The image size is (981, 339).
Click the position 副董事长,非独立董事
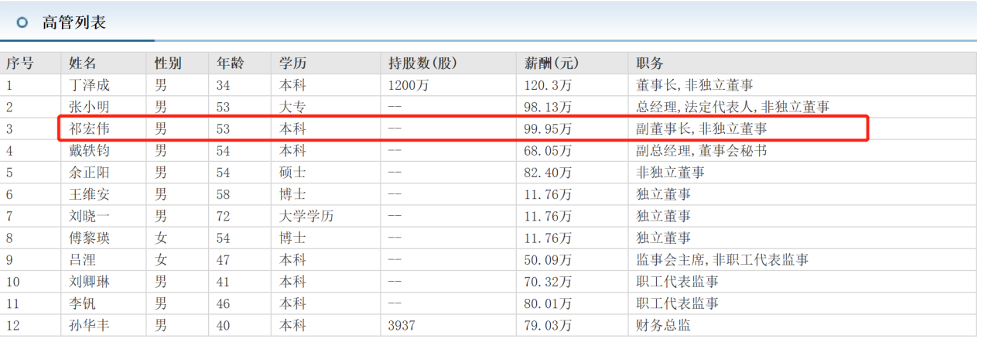click(x=701, y=128)
